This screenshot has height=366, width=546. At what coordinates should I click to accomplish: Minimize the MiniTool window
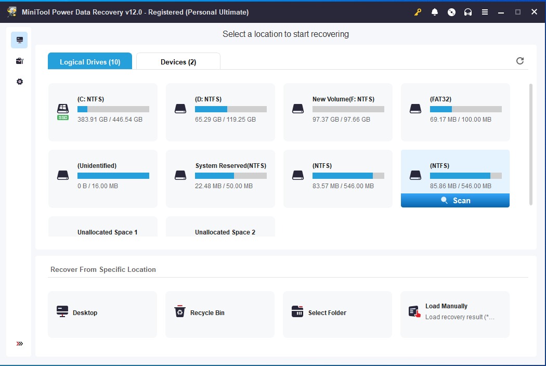click(501, 12)
